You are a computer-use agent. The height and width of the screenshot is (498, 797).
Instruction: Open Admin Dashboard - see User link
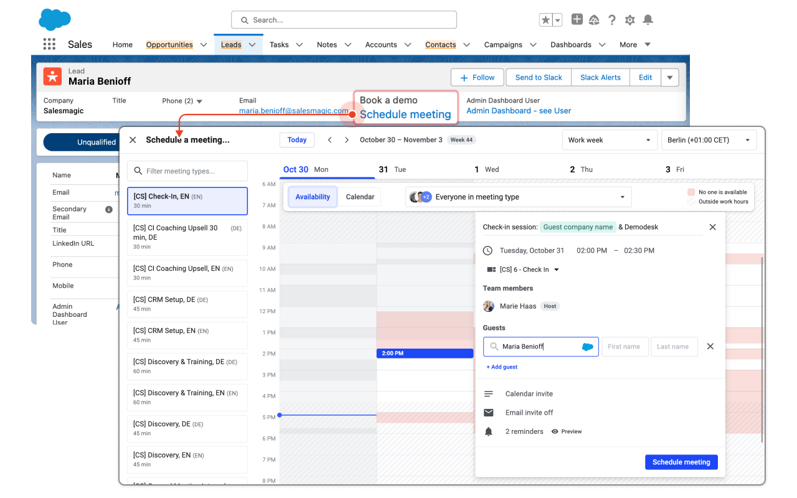519,111
